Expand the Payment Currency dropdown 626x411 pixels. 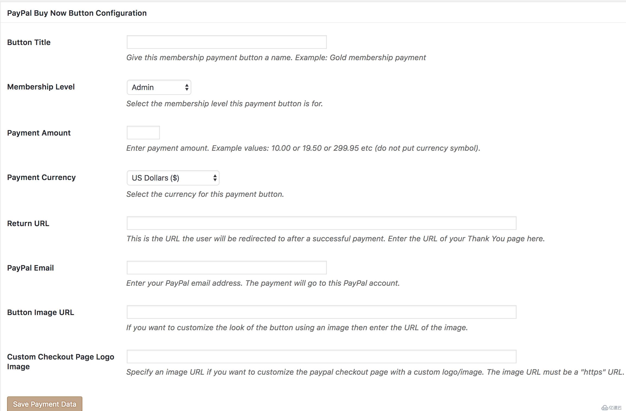tap(173, 178)
